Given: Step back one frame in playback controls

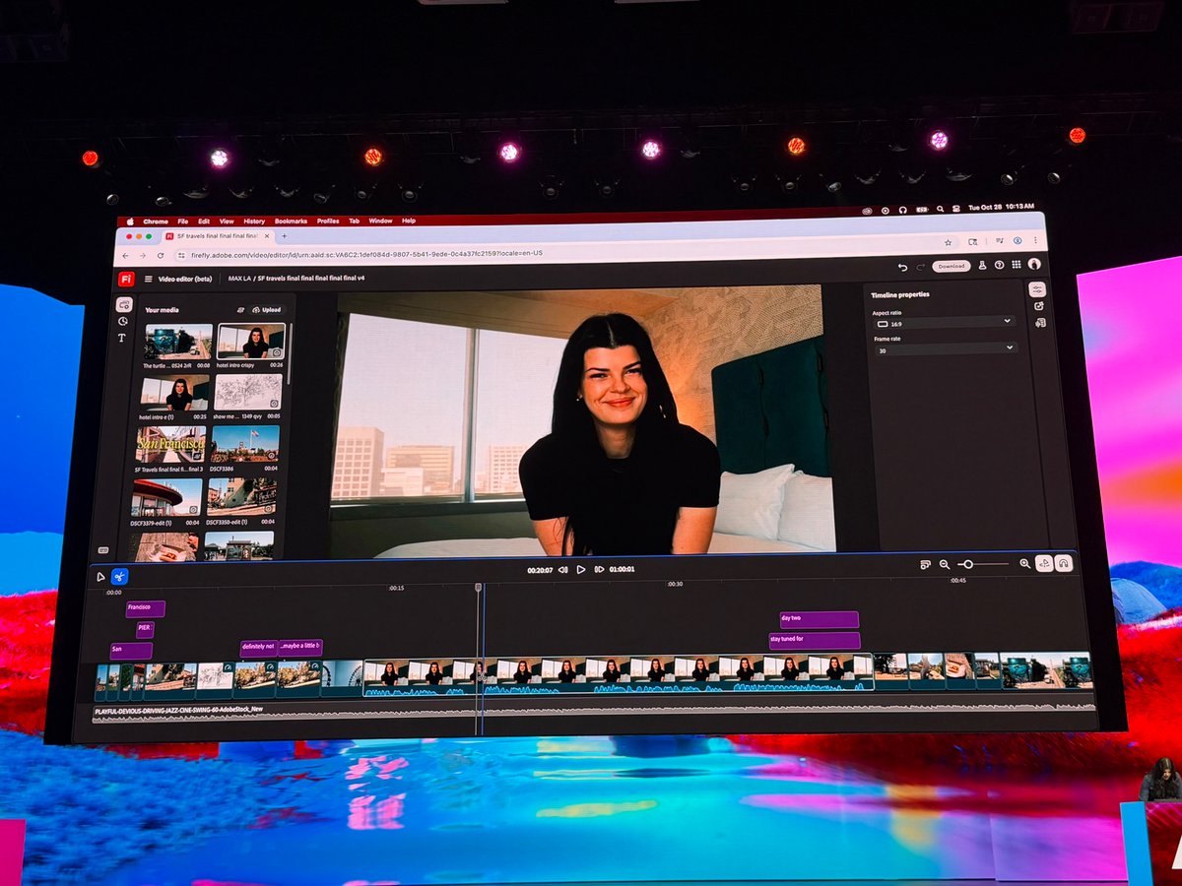Looking at the screenshot, I should (x=563, y=569).
